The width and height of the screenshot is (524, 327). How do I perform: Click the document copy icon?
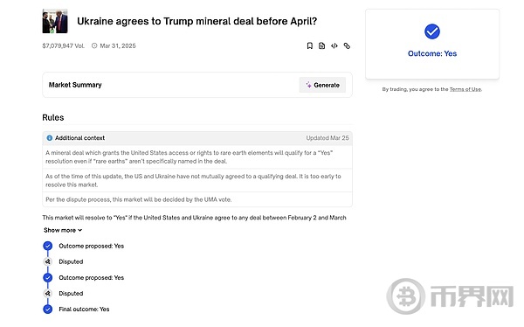[x=321, y=45]
